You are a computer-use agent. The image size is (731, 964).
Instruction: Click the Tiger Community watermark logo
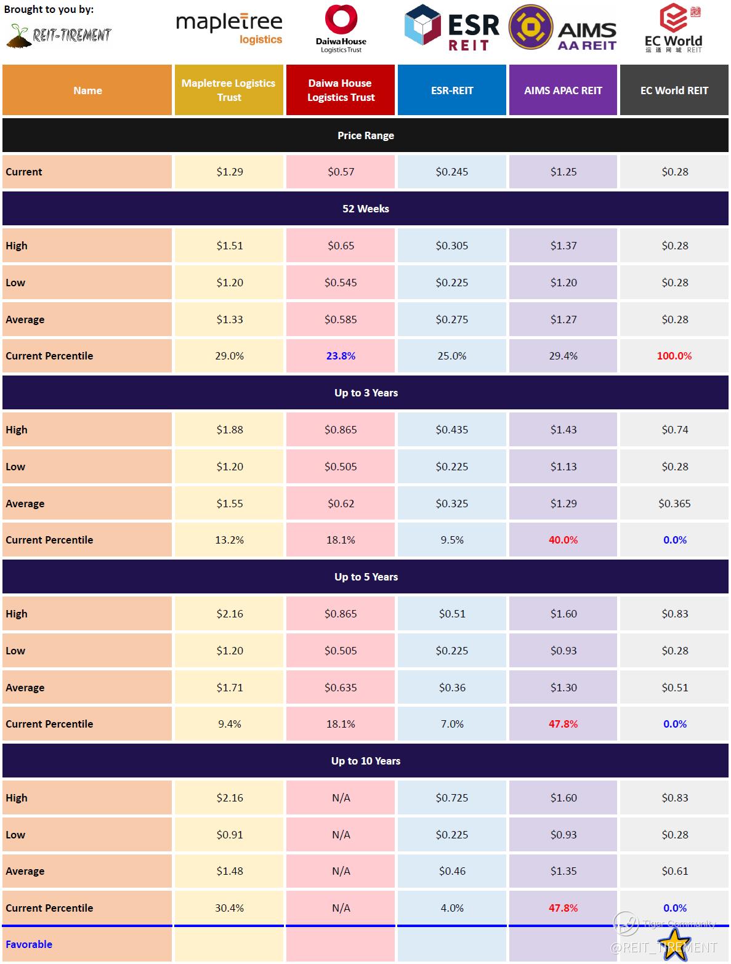[626, 923]
